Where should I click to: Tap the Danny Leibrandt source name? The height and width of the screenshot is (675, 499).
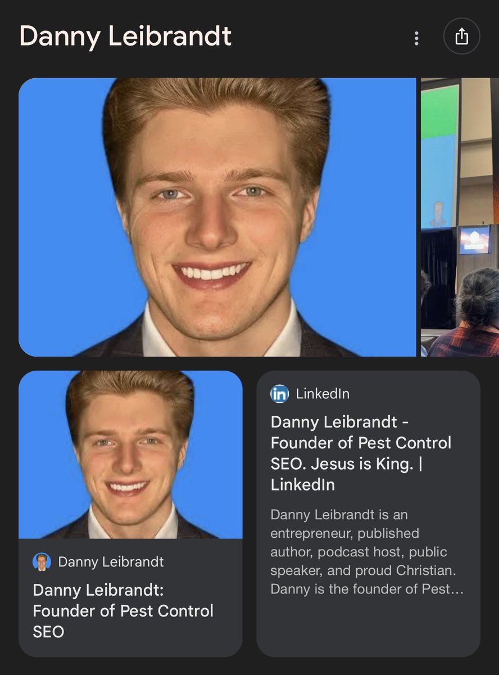[x=111, y=561]
